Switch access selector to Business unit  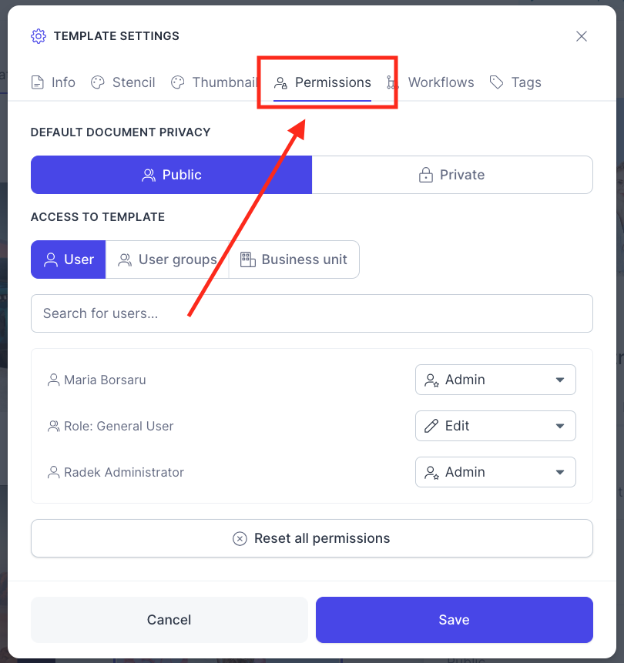coord(294,260)
